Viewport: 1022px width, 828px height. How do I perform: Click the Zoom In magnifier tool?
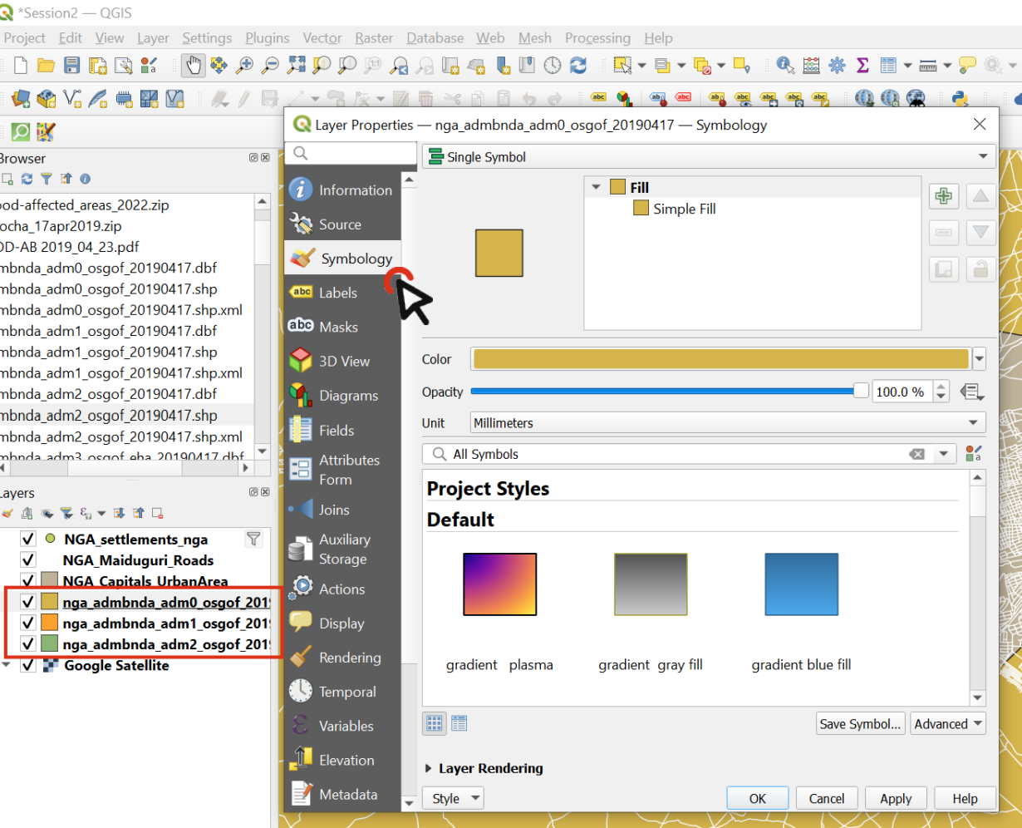(244, 65)
